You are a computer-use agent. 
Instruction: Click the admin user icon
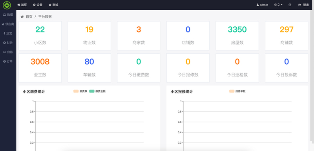[x=258, y=5]
